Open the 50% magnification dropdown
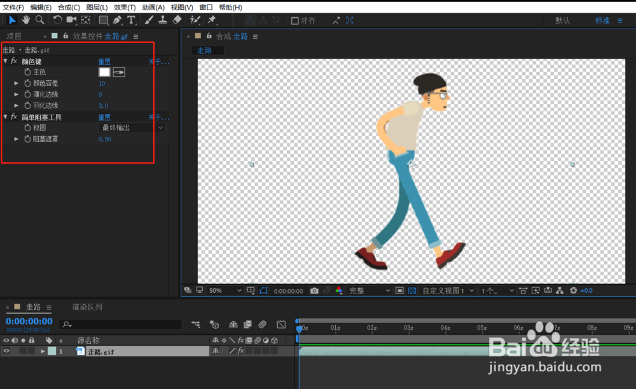This screenshot has height=389, width=636. click(225, 290)
